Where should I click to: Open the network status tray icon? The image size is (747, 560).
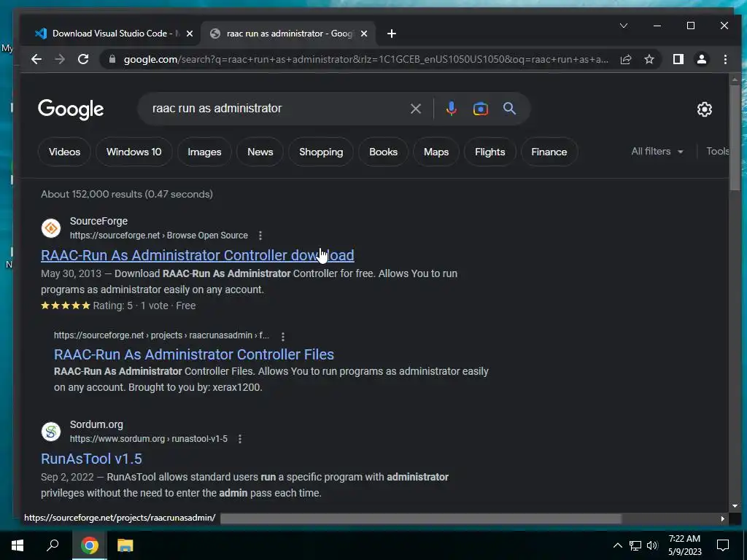pos(635,545)
